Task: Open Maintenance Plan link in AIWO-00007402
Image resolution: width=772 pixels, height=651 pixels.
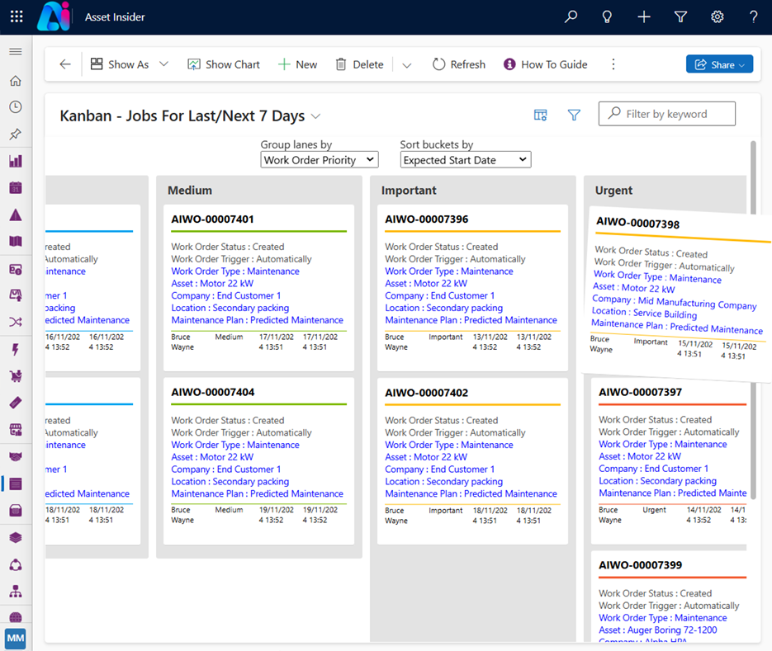Action: [x=471, y=493]
